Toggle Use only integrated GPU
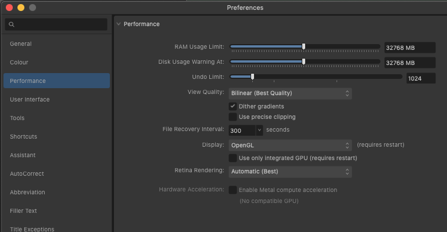Screen dimensions: 447x232 point(233,158)
